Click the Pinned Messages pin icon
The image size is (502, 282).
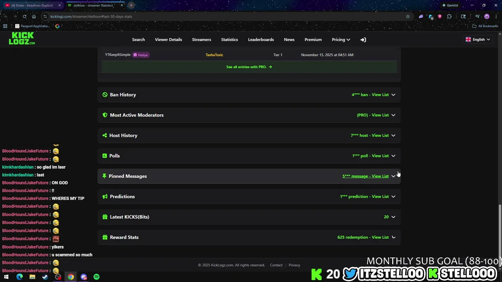104,176
